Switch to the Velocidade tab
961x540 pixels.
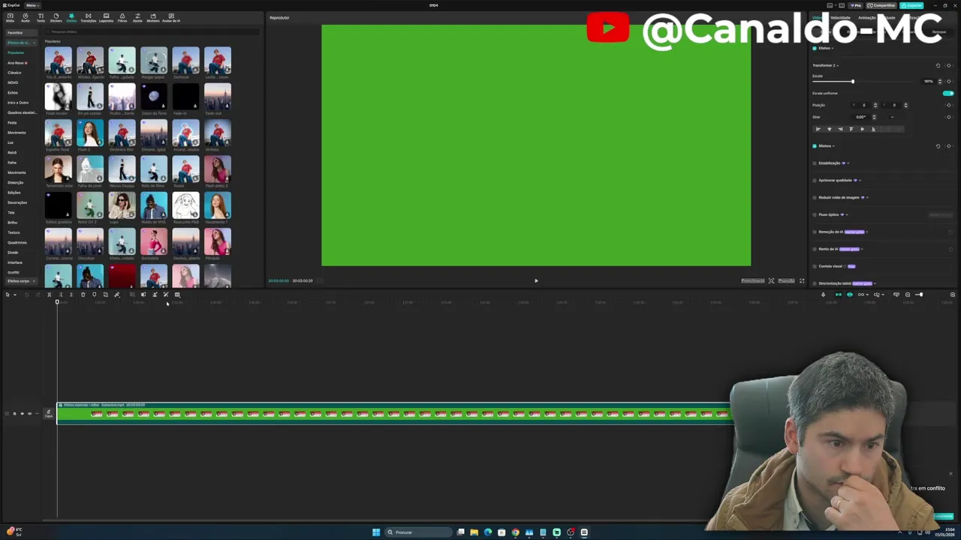pos(840,17)
